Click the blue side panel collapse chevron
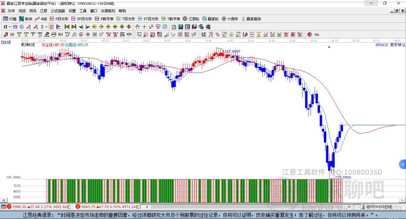The width and height of the screenshot is (406, 219). 403,164
